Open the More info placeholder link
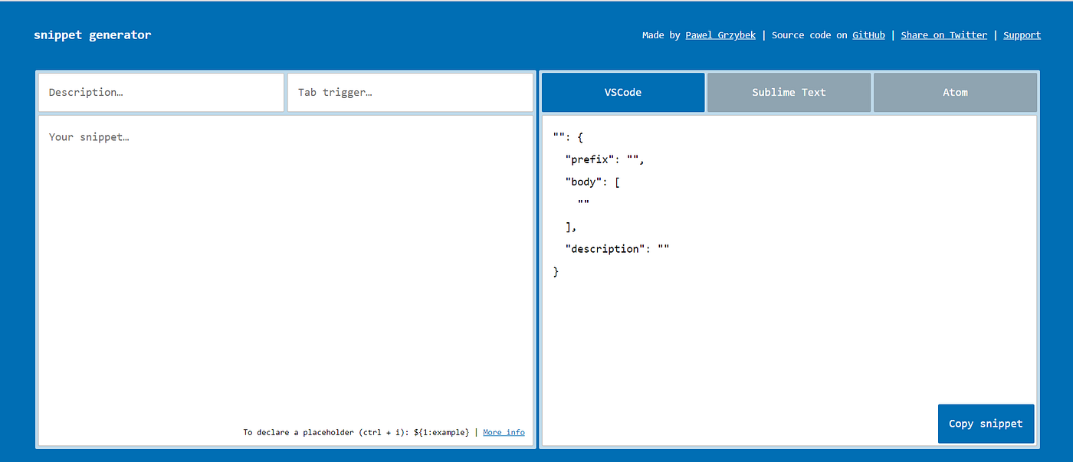 [504, 431]
